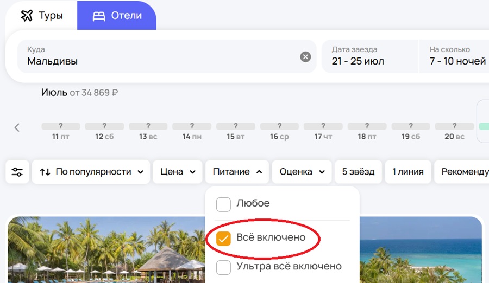Open the Дата заезда date picker
Image resolution: width=489 pixels, height=283 pixels.
370,56
